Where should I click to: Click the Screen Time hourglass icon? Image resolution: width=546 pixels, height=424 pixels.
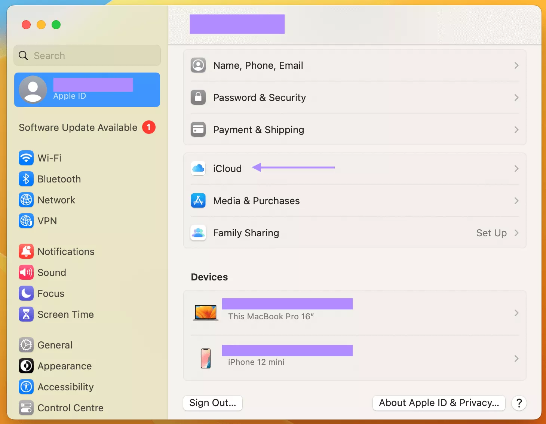26,314
